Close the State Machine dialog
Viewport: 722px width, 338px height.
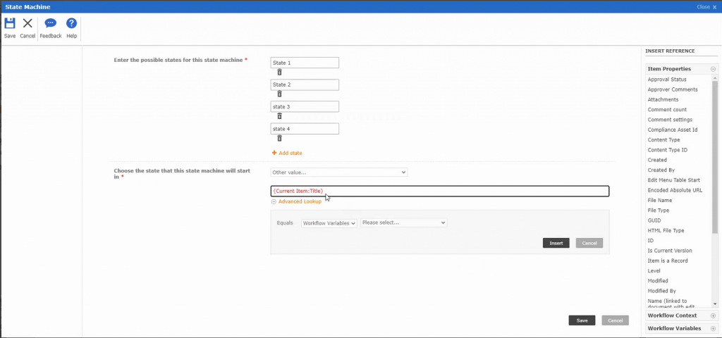706,7
